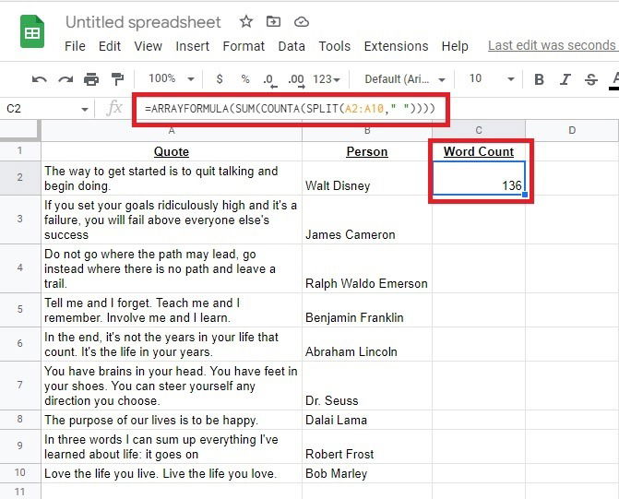The width and height of the screenshot is (619, 499).
Task: View cloud save status icon
Action: point(302,22)
